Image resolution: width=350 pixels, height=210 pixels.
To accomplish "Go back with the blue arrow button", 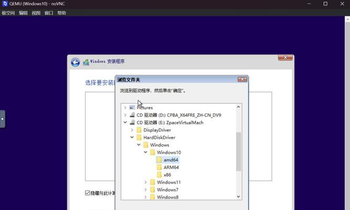I will coord(76,62).
